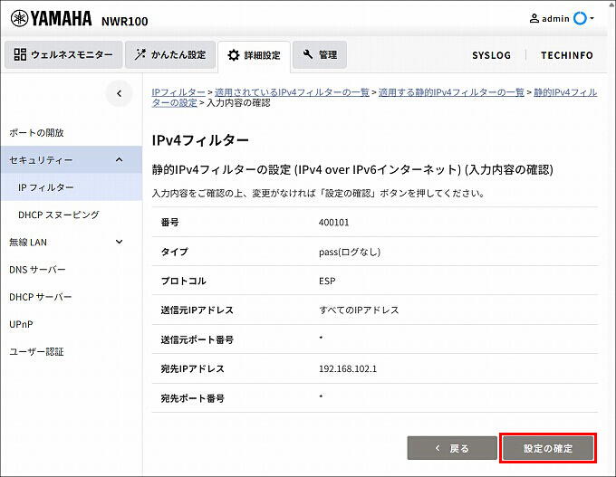
Task: Click the プロトコル value ESP
Action: coord(327,281)
